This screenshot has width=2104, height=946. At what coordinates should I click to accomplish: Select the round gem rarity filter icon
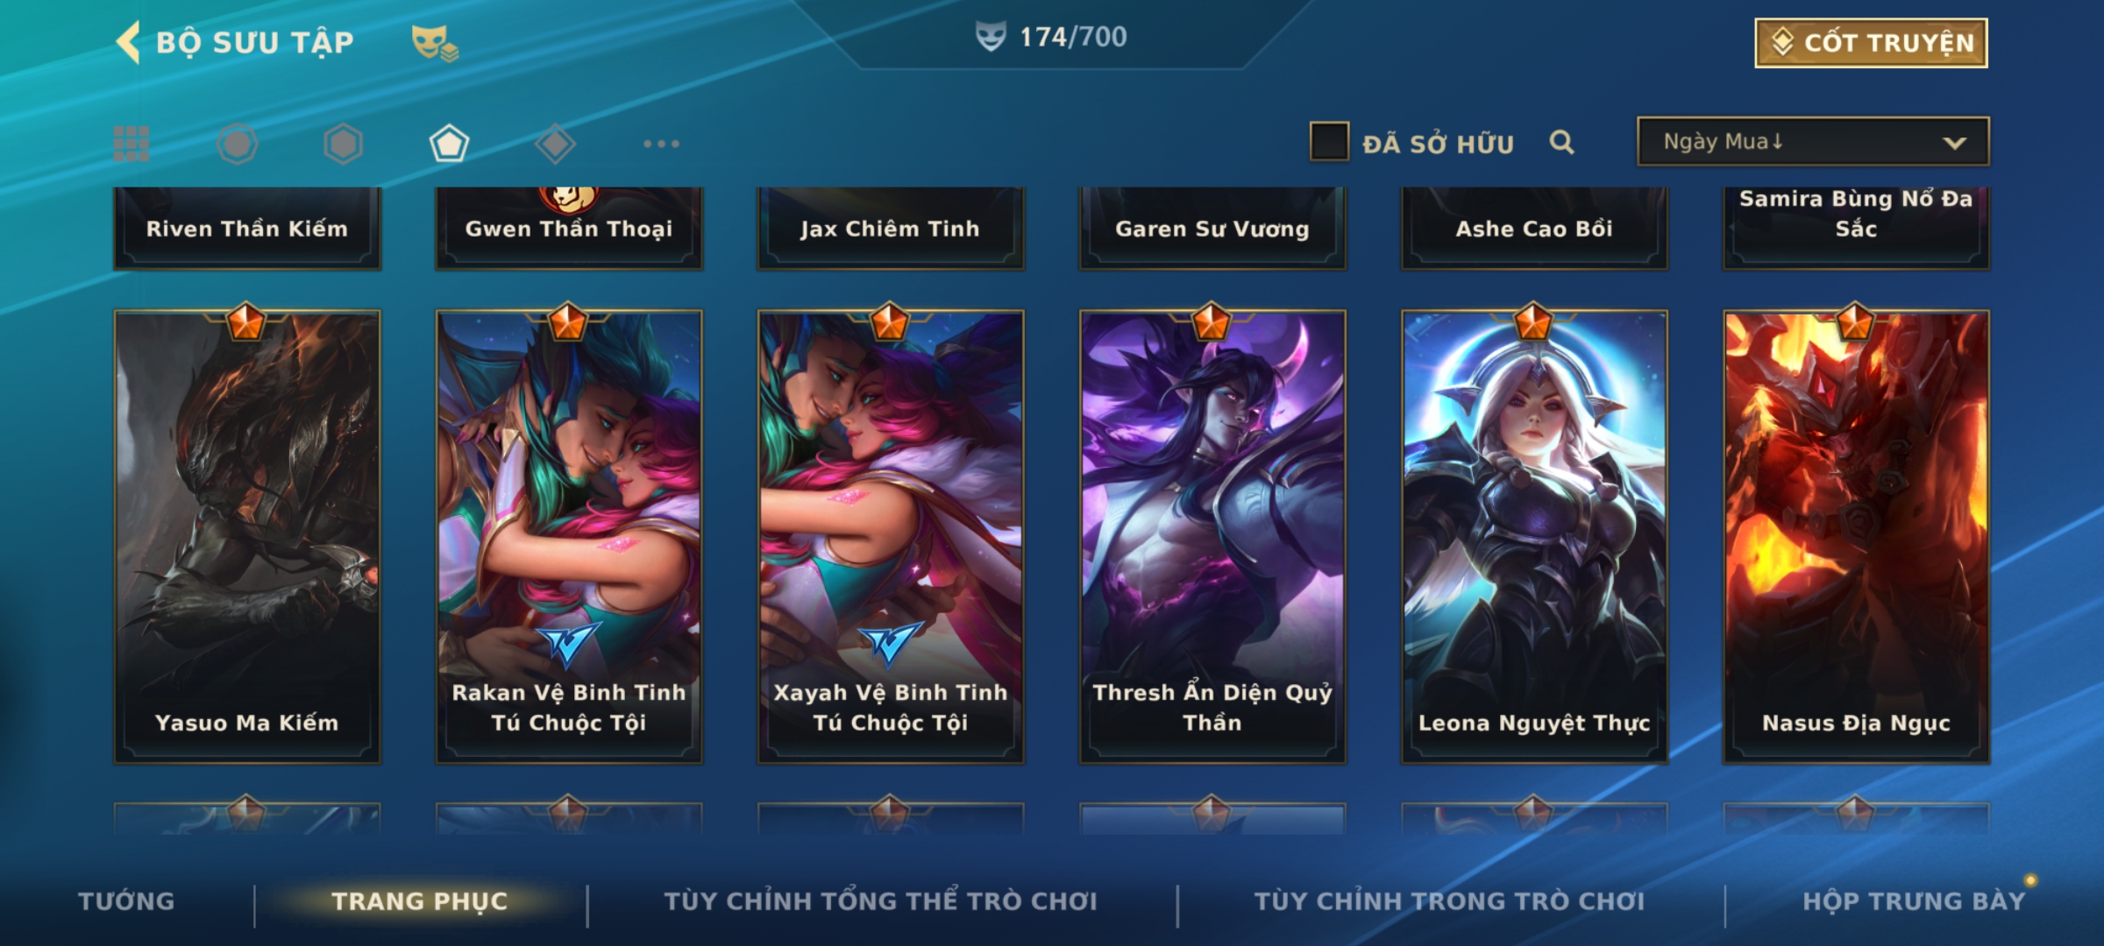point(238,144)
